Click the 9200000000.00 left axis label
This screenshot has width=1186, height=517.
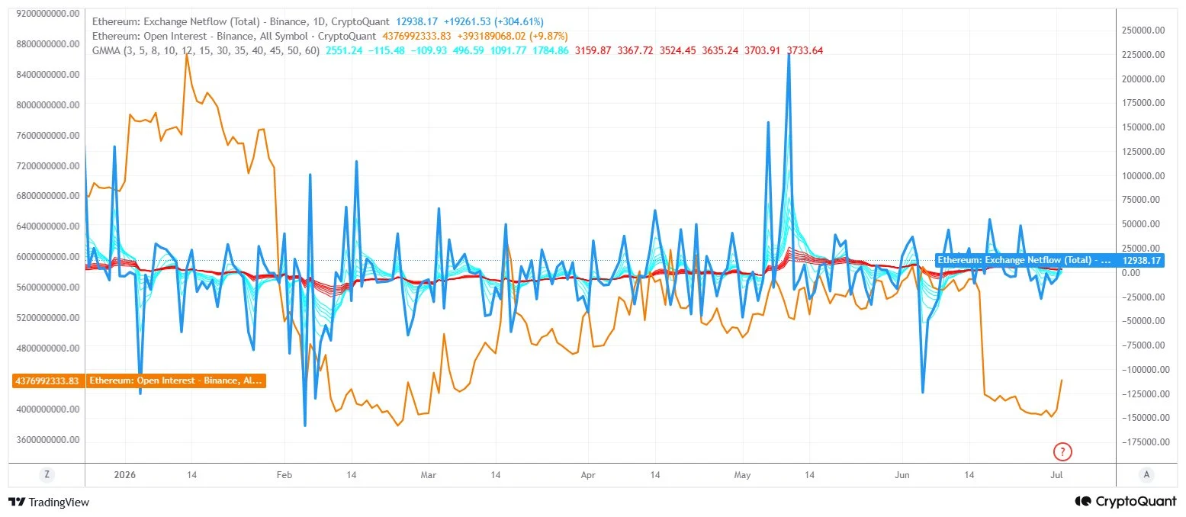[x=47, y=14]
